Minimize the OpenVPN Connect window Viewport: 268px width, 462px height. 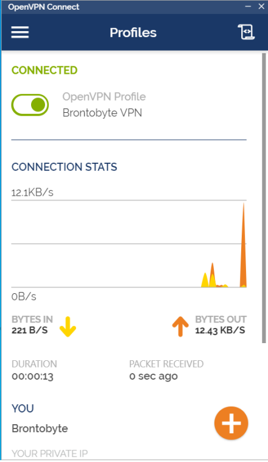[x=249, y=7]
